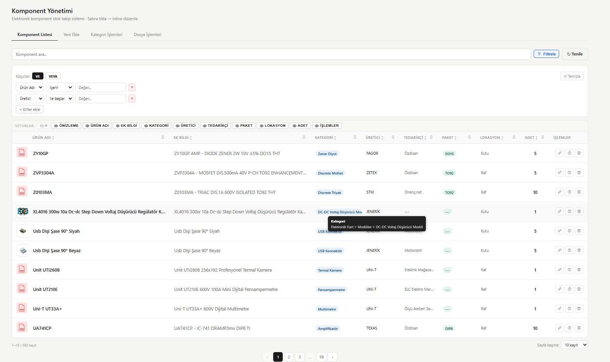This screenshot has height=362, width=610.
Task: Open the info icon for Z0103MA
Action: [569, 192]
